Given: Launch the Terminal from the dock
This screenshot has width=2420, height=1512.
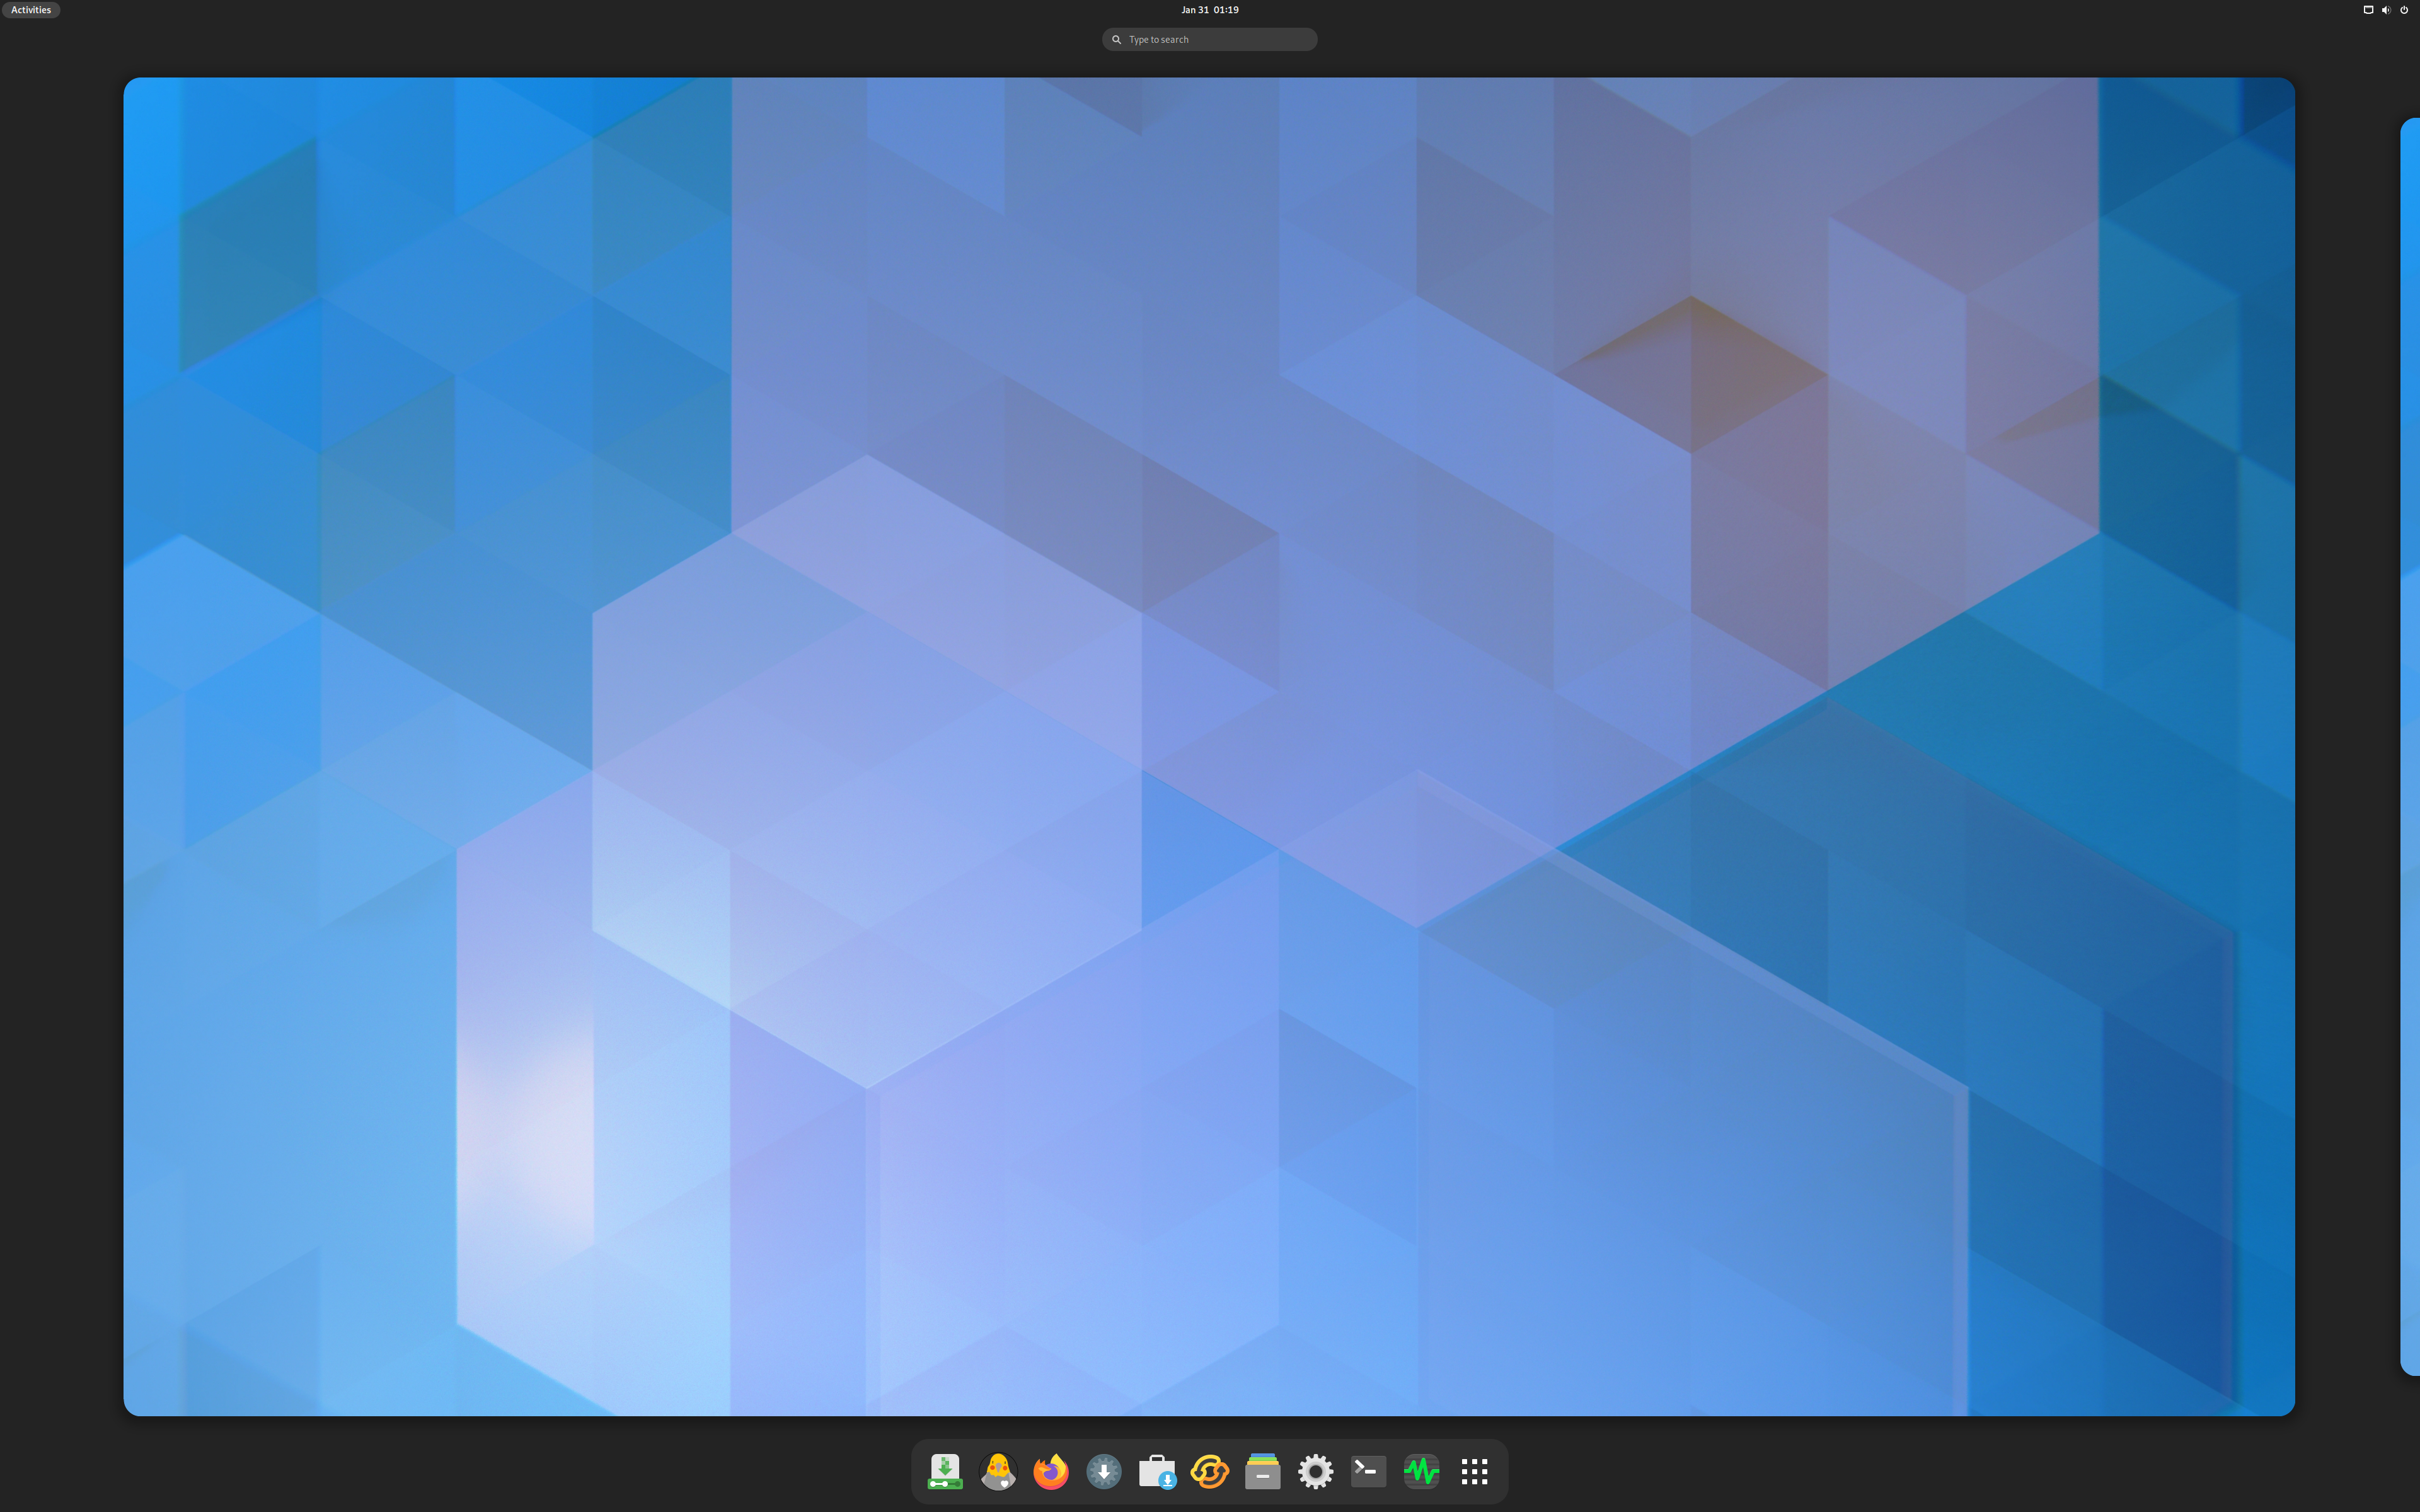Looking at the screenshot, I should tap(1369, 1471).
